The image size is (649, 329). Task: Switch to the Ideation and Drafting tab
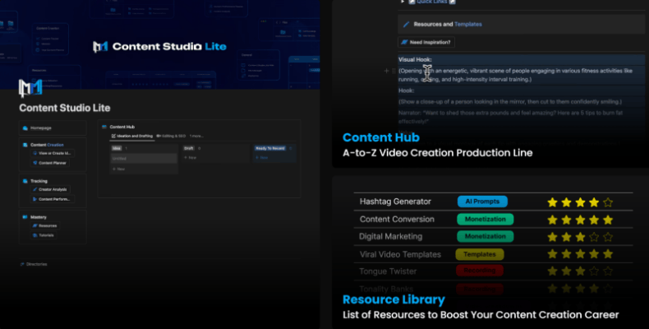click(130, 136)
